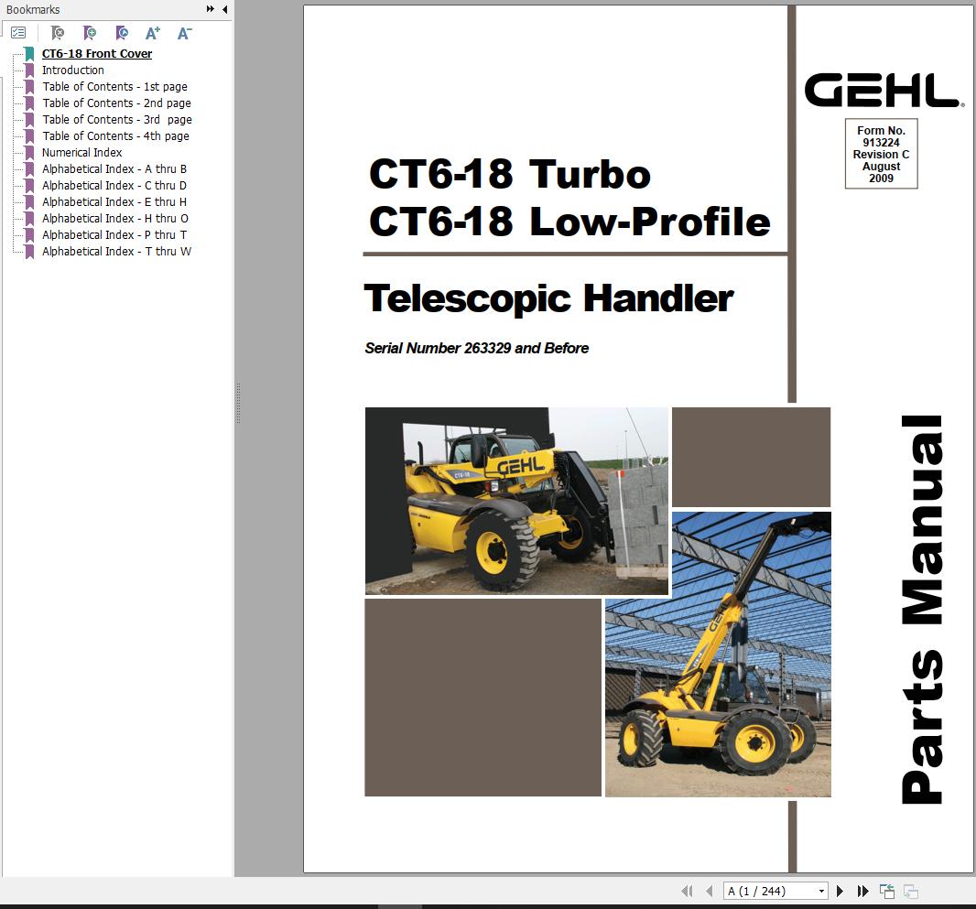Go to Table of Contents - 3rd page

click(117, 119)
